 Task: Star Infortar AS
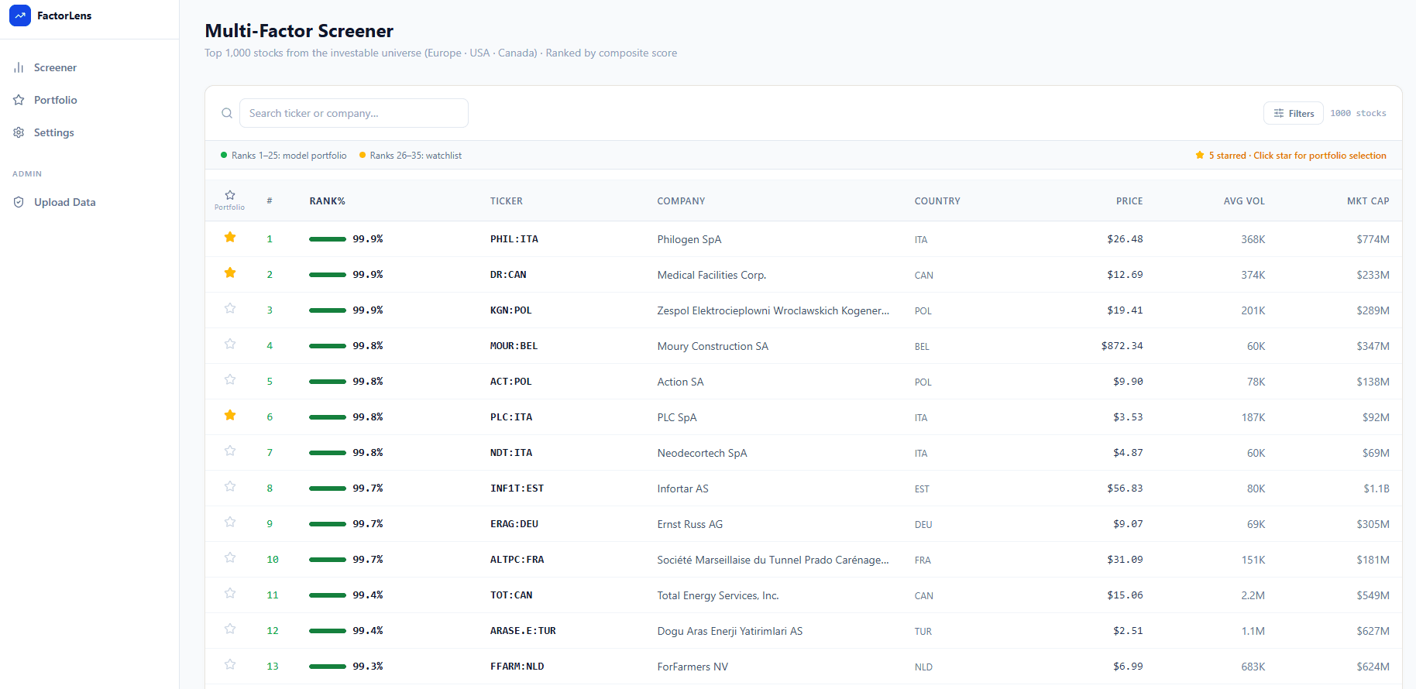point(230,487)
